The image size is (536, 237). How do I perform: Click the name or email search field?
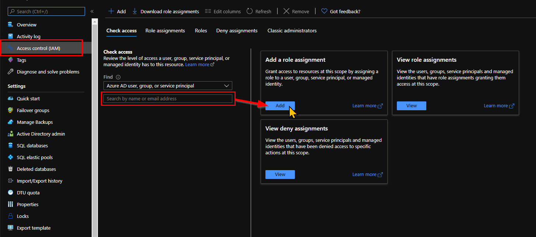click(x=167, y=98)
